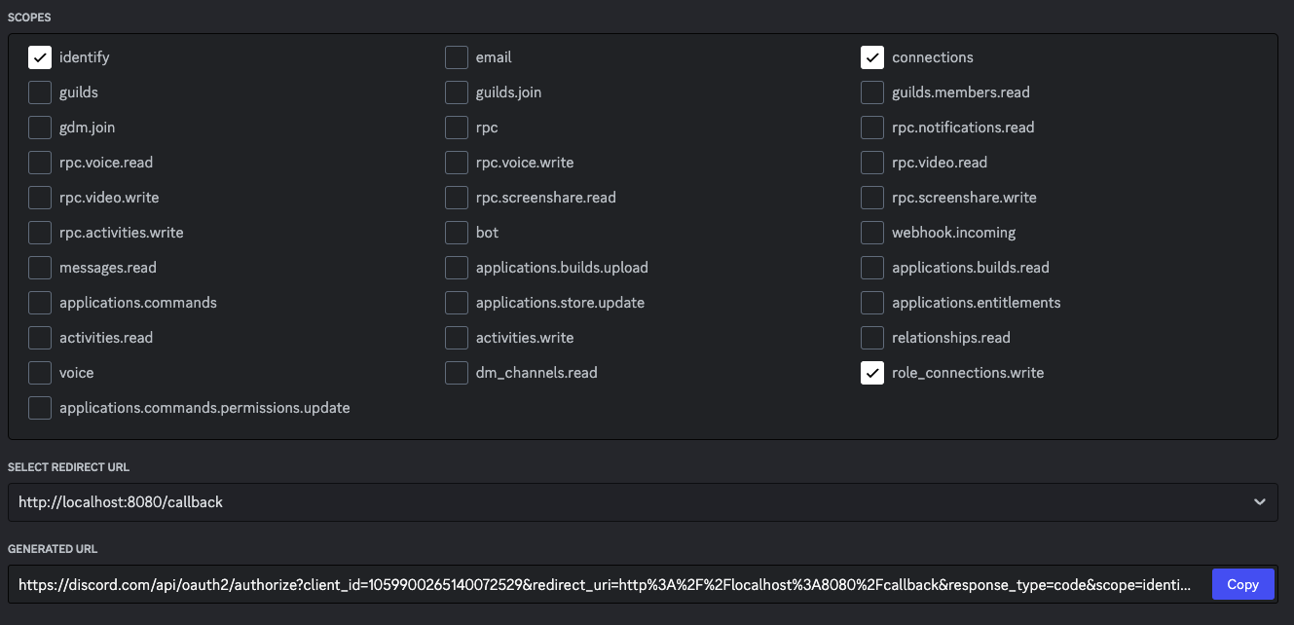Select the gdm.join scope checkbox
Screen dimensions: 1294x625
point(40,128)
